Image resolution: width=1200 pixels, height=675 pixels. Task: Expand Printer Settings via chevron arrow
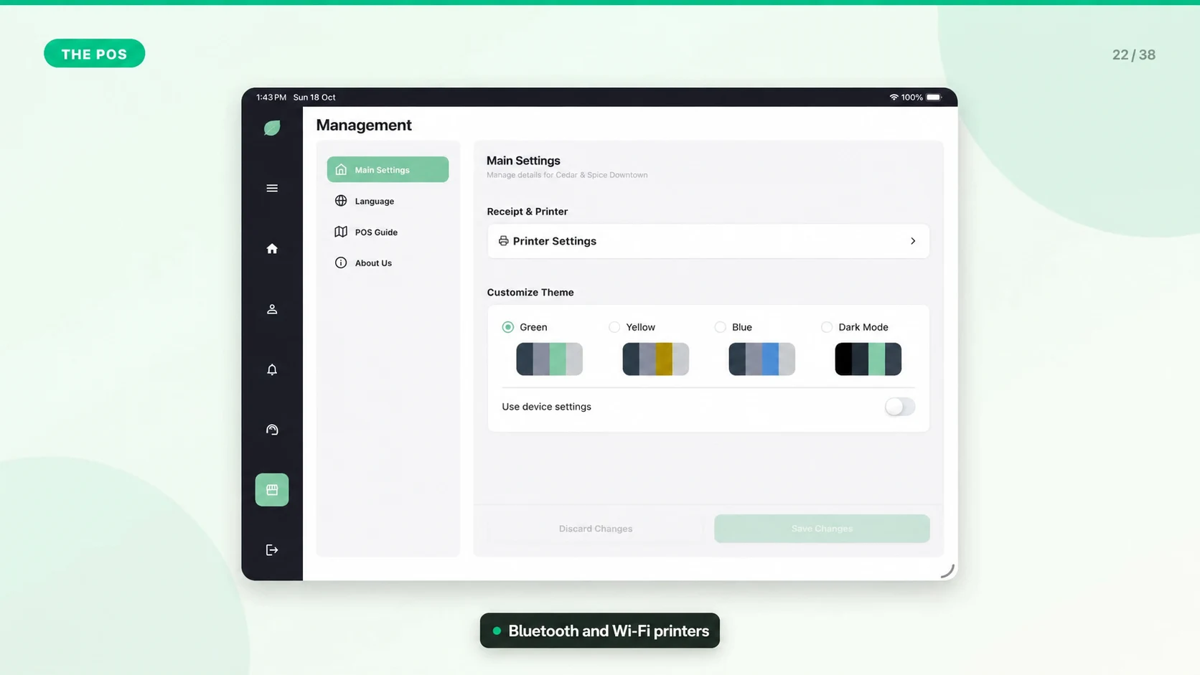click(x=913, y=241)
